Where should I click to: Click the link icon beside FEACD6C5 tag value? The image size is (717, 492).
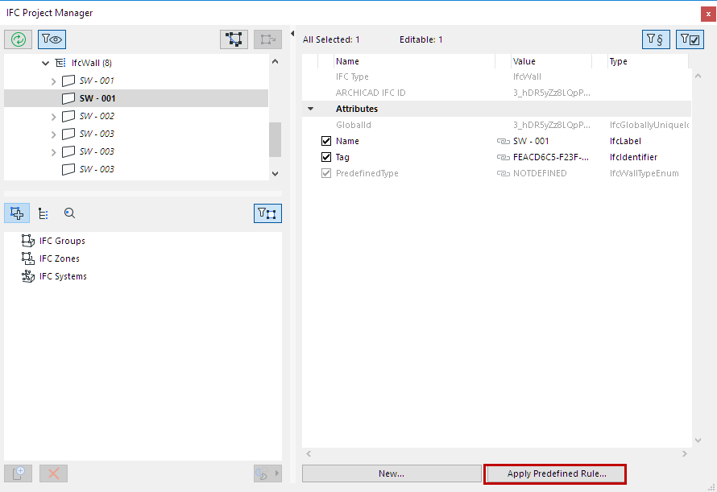coord(503,157)
